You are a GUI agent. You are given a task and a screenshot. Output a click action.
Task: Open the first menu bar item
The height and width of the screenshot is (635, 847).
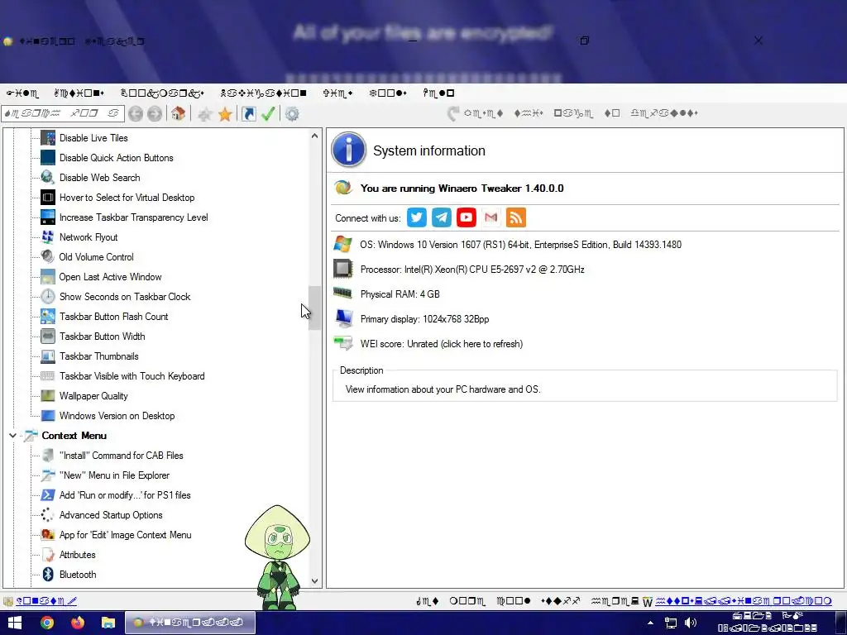click(22, 93)
